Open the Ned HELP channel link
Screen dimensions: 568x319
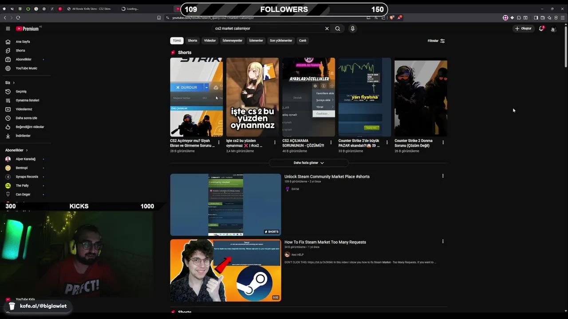297,255
